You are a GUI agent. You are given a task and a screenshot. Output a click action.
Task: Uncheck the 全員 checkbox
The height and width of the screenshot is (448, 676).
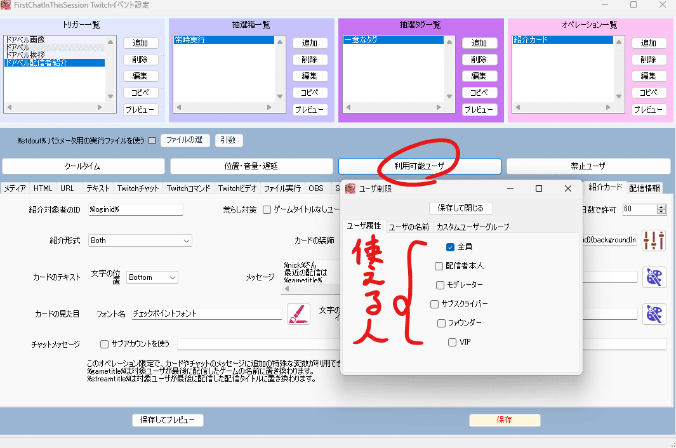(x=450, y=247)
